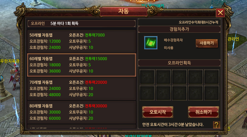Click the green x2 experience scroll icon
This screenshot has width=247, height=137.
point(151,43)
